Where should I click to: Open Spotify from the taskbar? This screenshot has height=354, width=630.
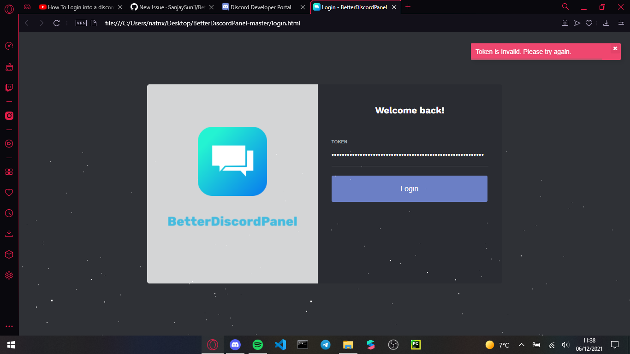click(258, 345)
